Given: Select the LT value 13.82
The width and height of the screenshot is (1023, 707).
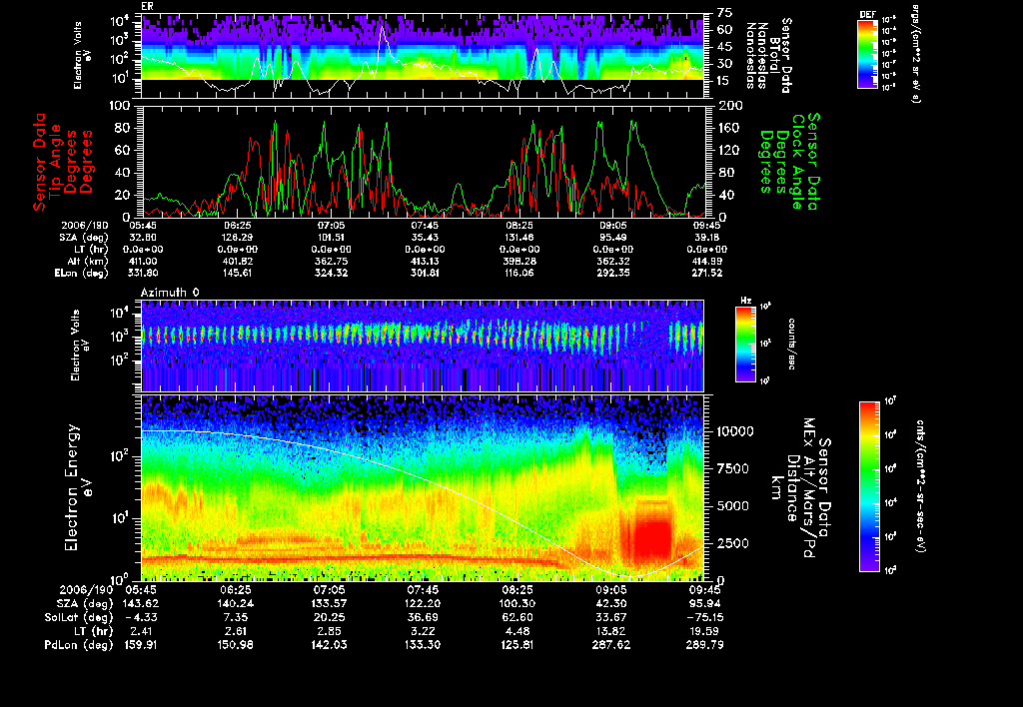Looking at the screenshot, I should coord(611,631).
